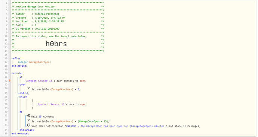Click the variable icon on the GarageDoorOpen + 15 line
The width and height of the screenshot is (258, 137).
tap(29, 121)
